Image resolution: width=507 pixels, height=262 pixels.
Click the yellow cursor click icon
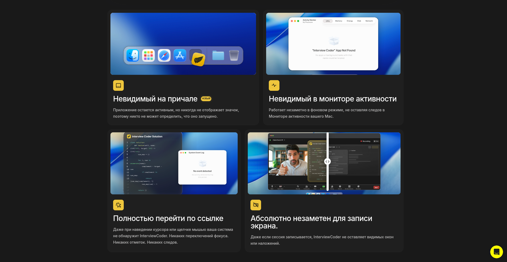(x=118, y=205)
